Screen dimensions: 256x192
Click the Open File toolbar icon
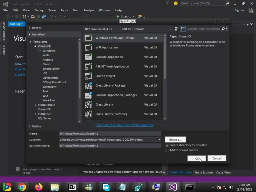tap(33, 16)
